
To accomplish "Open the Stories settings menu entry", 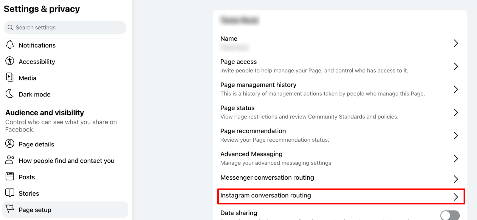I will 28,193.
